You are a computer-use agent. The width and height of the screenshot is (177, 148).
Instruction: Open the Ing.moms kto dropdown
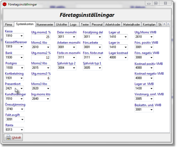[x=48, y=99]
